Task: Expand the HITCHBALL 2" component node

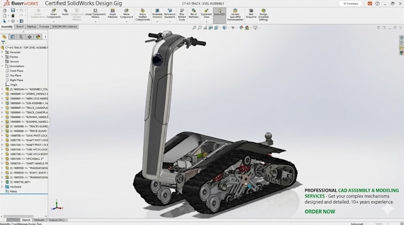Action: coord(2,159)
